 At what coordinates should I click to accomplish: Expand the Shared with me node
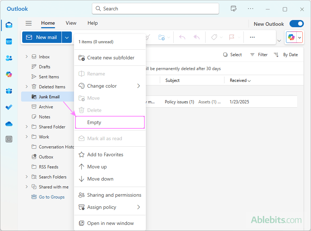(x=26, y=187)
